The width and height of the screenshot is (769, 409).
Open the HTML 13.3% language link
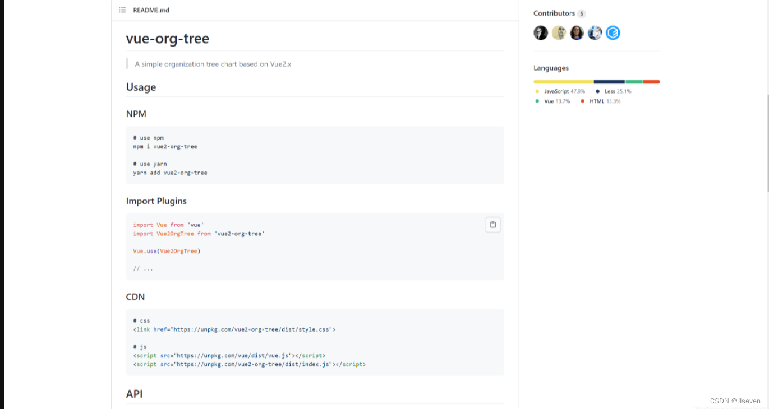(x=605, y=101)
